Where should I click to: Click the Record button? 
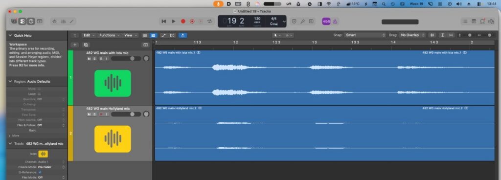(183, 22)
